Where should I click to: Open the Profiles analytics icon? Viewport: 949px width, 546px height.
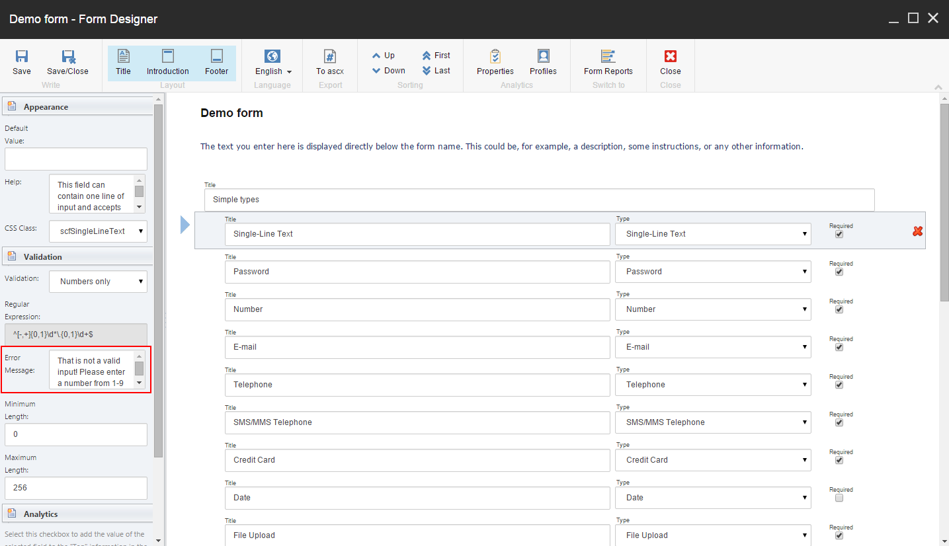[542, 61]
